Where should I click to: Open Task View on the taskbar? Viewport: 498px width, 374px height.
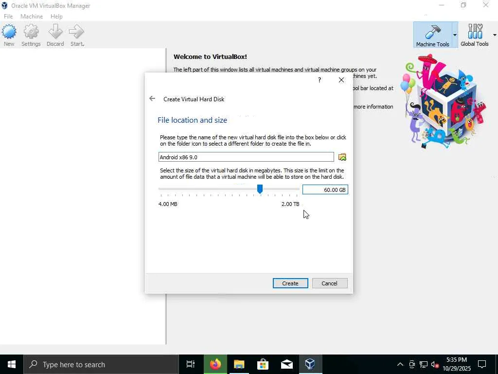(x=191, y=364)
